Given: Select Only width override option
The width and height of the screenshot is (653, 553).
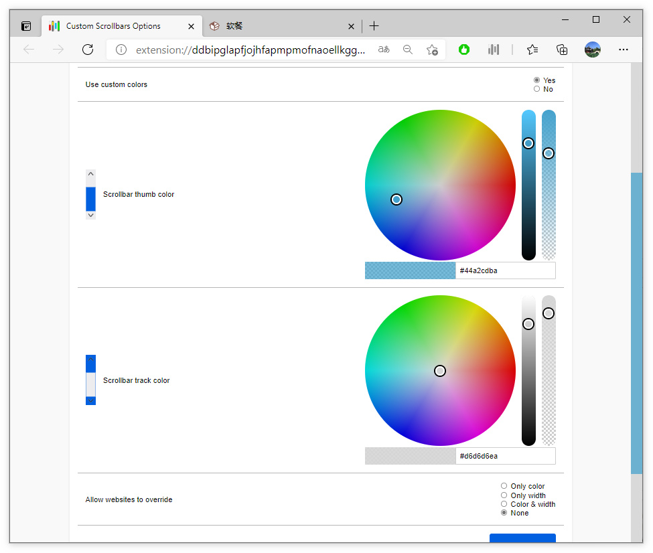Looking at the screenshot, I should point(504,495).
